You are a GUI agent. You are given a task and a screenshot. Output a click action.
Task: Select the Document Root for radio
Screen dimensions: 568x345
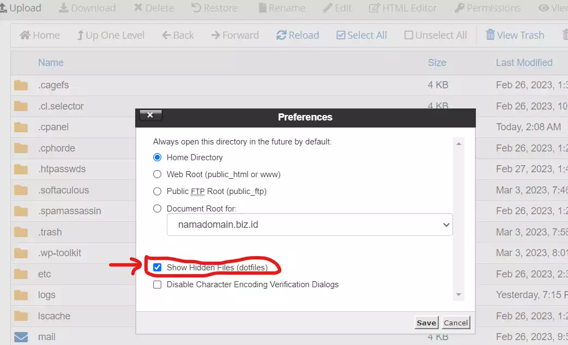pos(157,209)
